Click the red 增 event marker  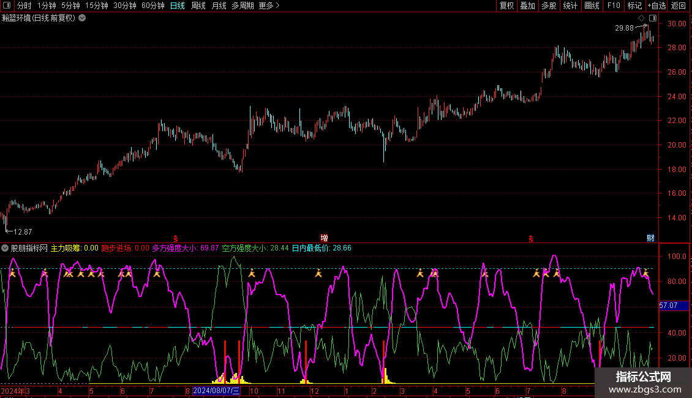click(324, 238)
